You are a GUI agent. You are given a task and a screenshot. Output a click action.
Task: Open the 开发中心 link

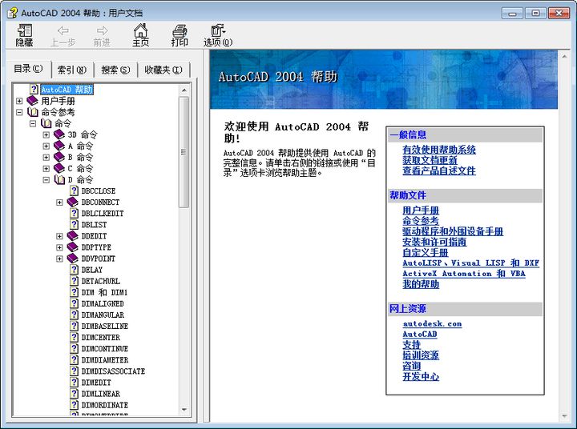[x=421, y=376]
